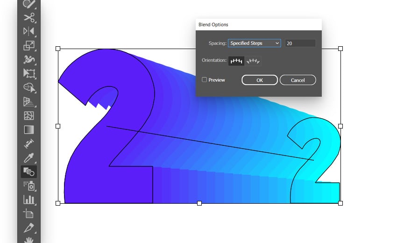The height and width of the screenshot is (243, 397).
Task: Select the Artboard tool
Action: (x=28, y=214)
